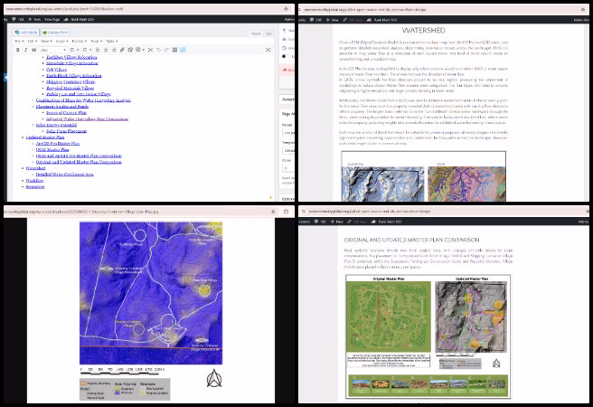Toggle bold in the editor toolbar
The width and height of the screenshot is (593, 407).
pos(18,50)
